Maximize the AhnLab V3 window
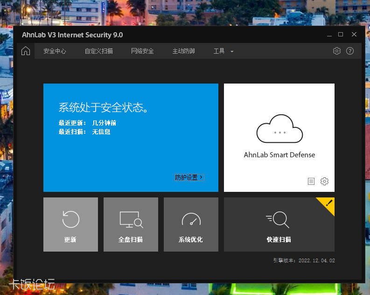The width and height of the screenshot is (370, 295). [341, 35]
